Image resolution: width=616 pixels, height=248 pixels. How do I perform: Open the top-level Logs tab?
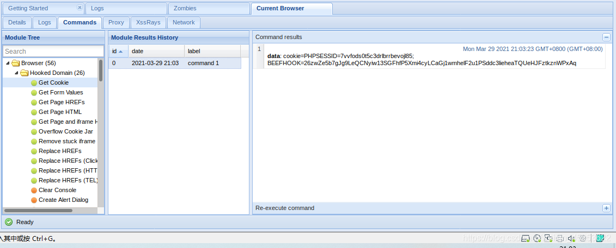tap(126, 8)
